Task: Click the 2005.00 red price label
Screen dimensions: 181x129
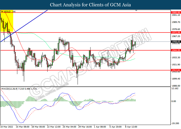Action: tap(176, 12)
